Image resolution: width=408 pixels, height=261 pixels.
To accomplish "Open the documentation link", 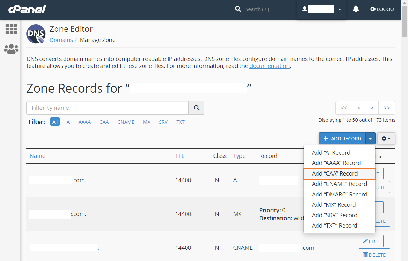I will pos(269,66).
